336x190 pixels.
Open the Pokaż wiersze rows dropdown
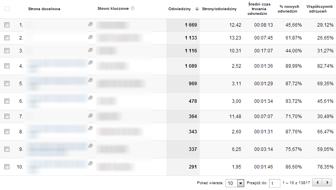[x=235, y=183]
